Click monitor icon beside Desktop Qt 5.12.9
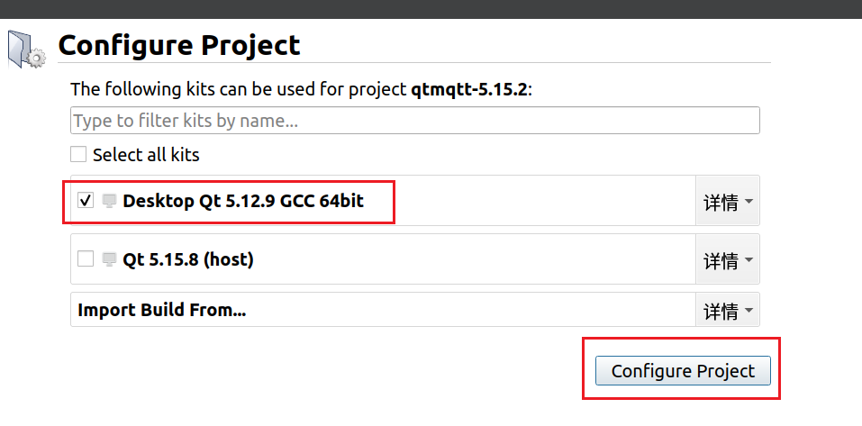The height and width of the screenshot is (426, 862). pyautogui.click(x=109, y=201)
